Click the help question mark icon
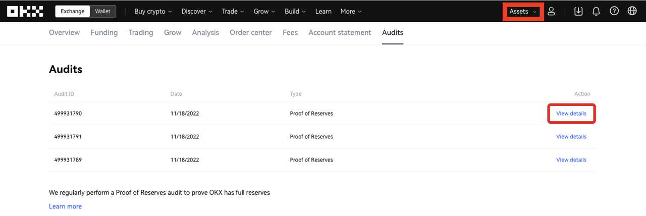The width and height of the screenshot is (646, 216). point(614,11)
